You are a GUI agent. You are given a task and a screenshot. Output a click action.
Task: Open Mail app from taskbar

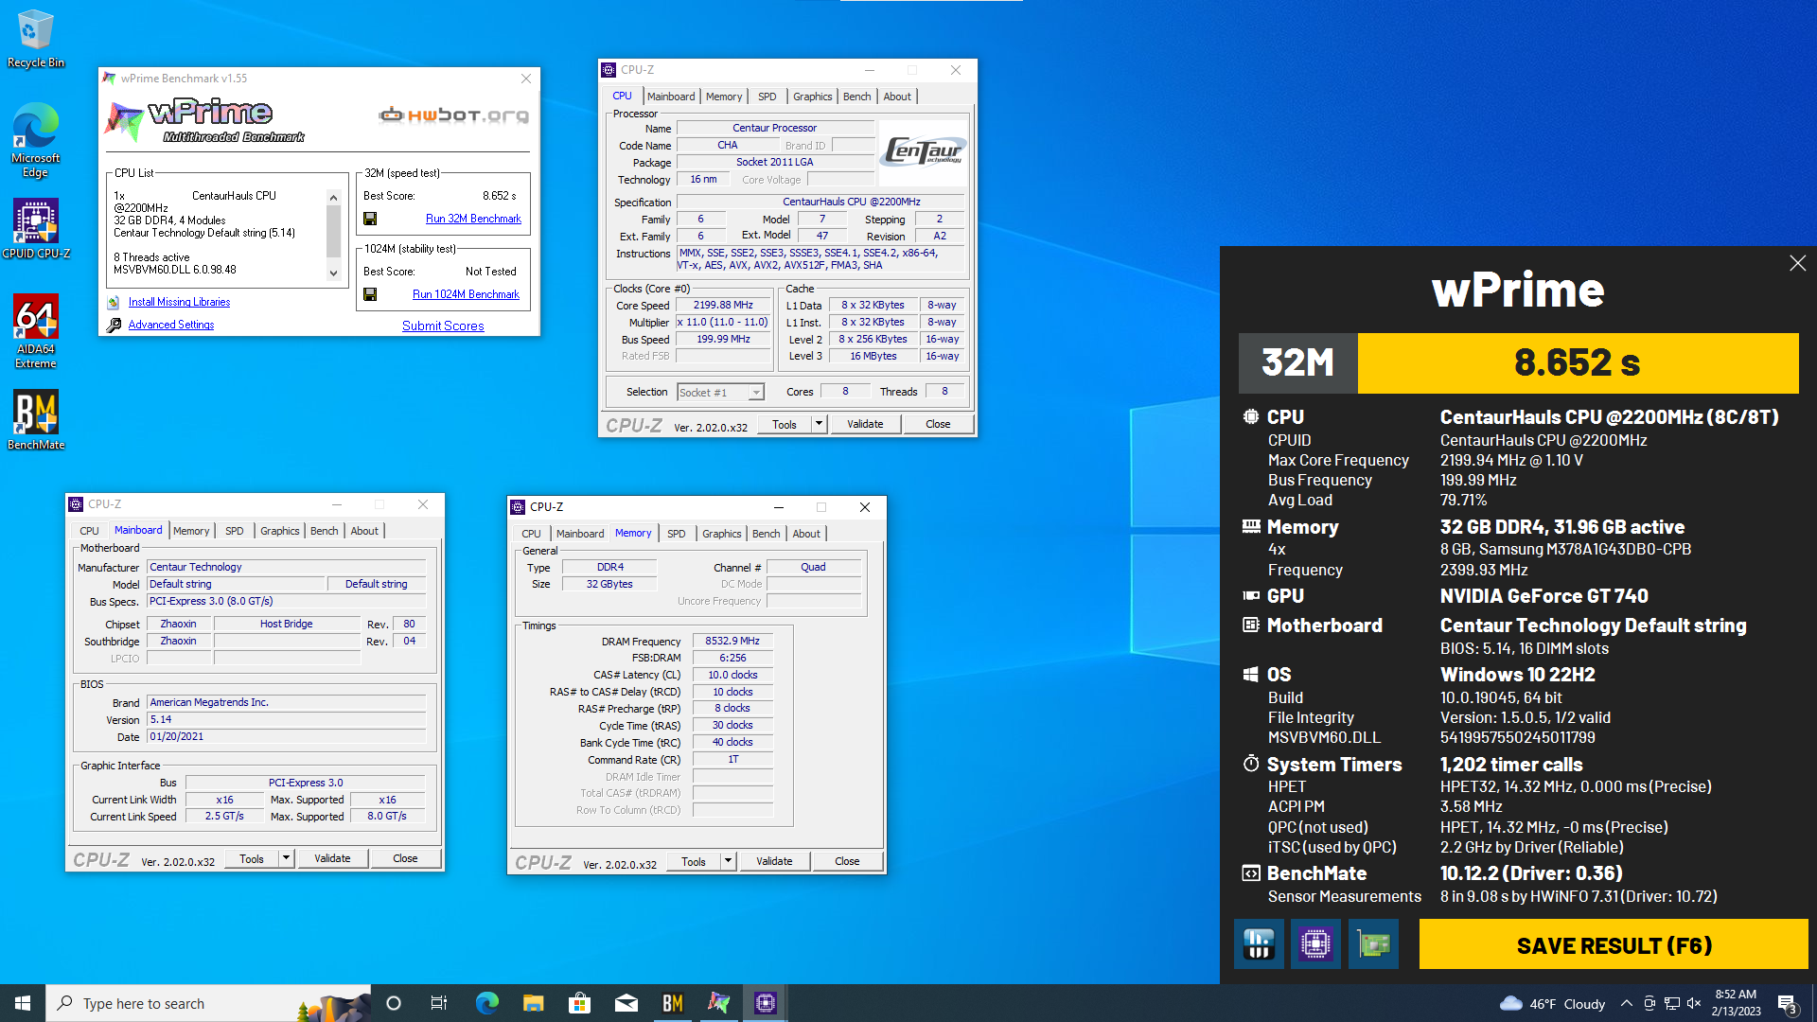pos(626,1003)
